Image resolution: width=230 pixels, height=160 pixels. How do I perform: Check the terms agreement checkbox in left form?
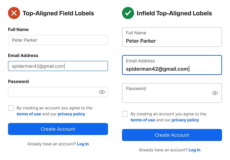(x=11, y=108)
